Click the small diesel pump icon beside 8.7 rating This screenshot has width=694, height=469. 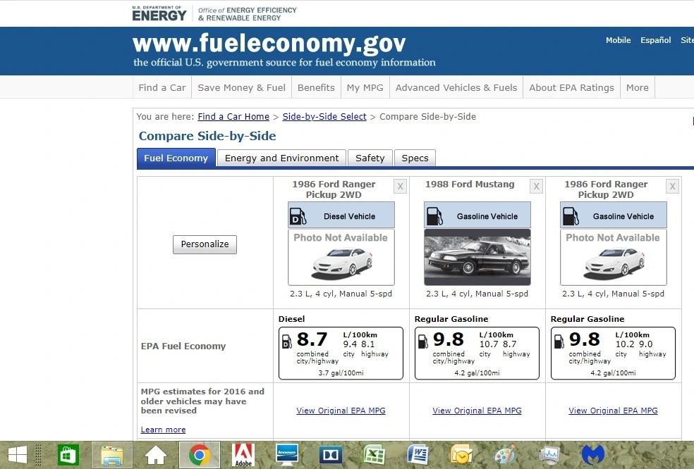pyautogui.click(x=287, y=342)
